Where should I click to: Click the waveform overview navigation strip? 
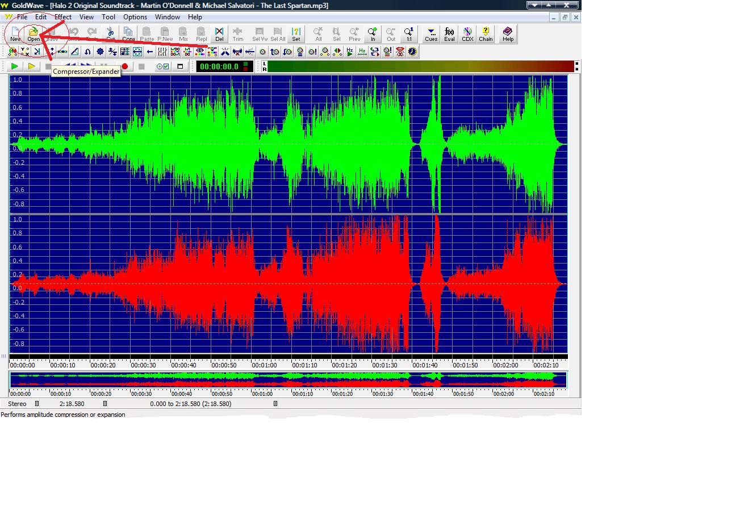[x=288, y=380]
